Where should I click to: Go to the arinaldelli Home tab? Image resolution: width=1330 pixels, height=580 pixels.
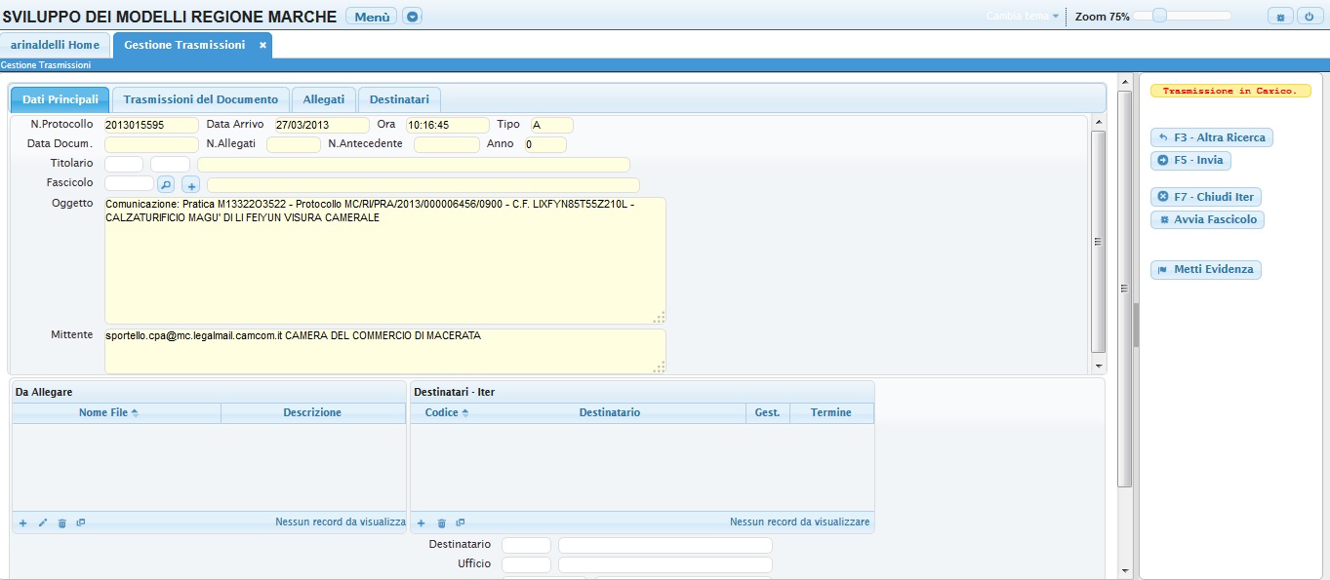[55, 45]
